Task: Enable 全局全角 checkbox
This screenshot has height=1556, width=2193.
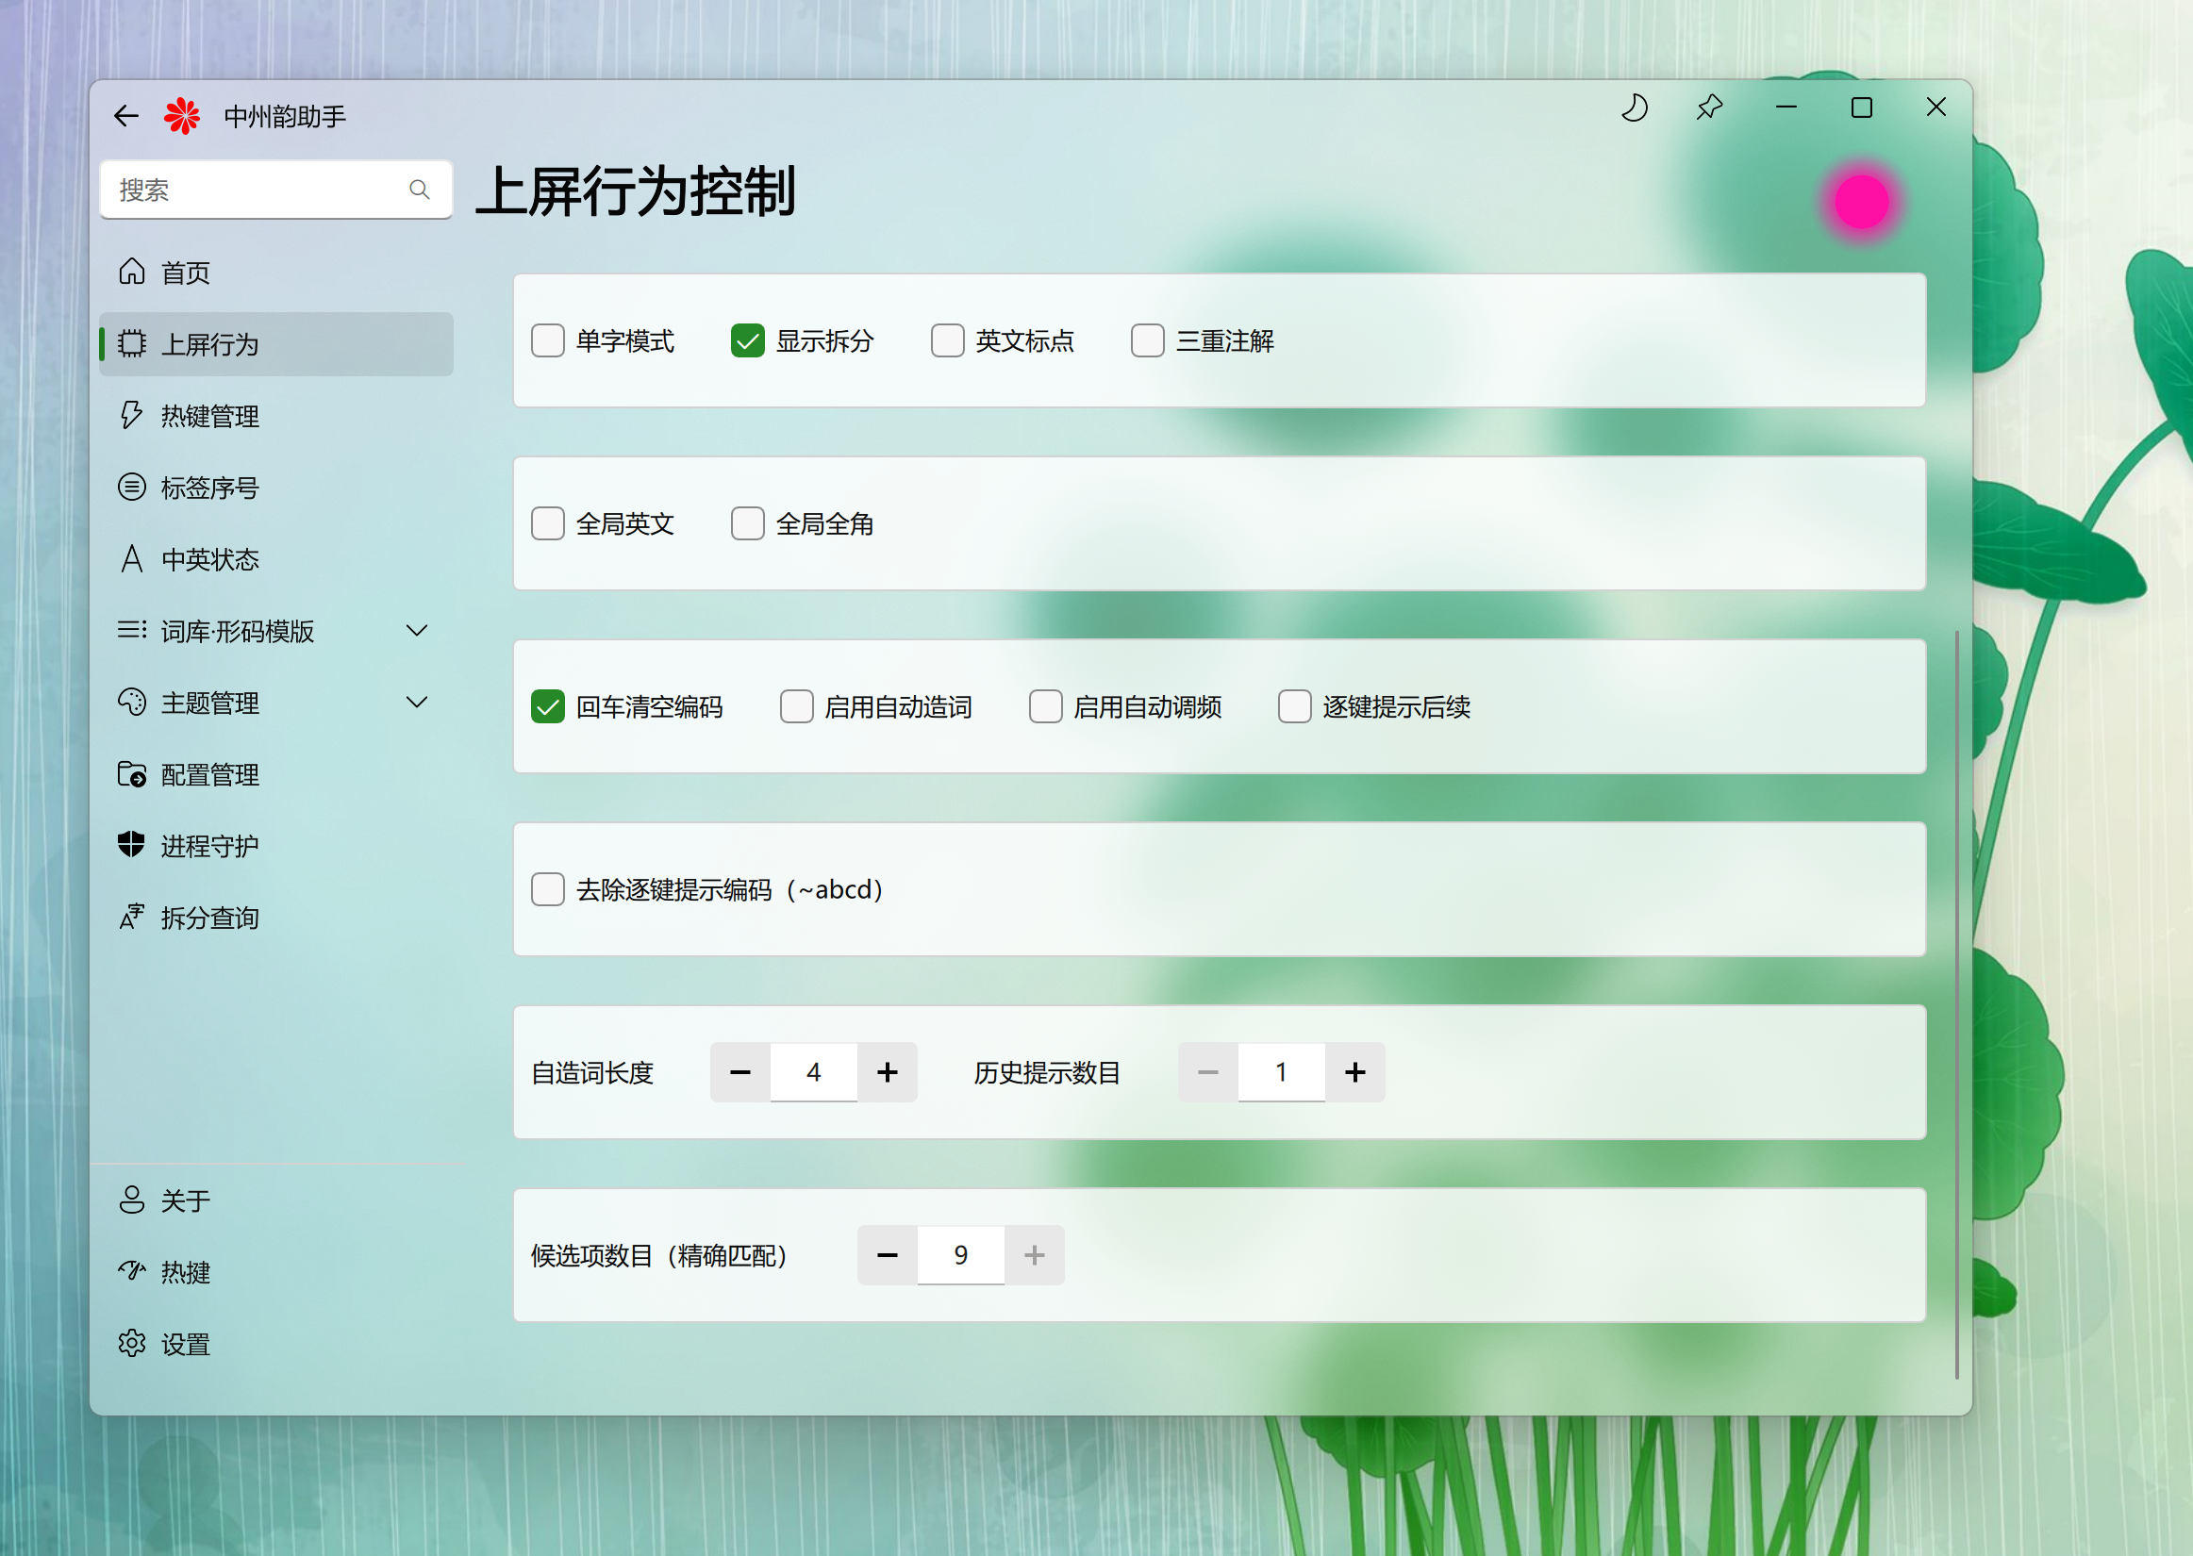Action: click(747, 524)
